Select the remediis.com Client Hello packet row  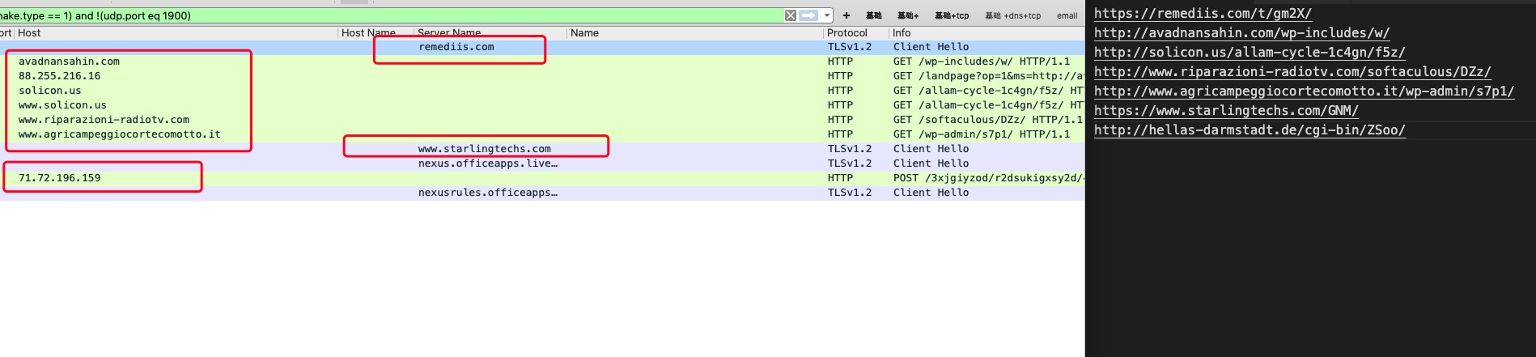coord(542,47)
